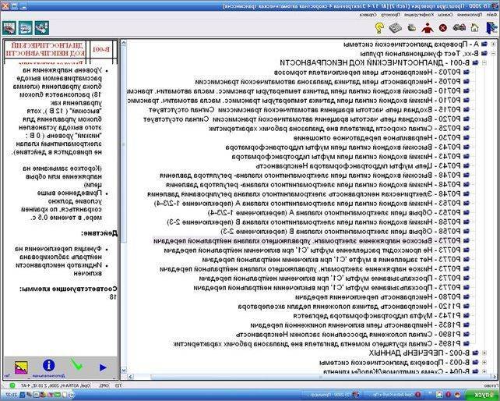Select P0710 Низкий входной сигнал датчика температуры

[294, 101]
